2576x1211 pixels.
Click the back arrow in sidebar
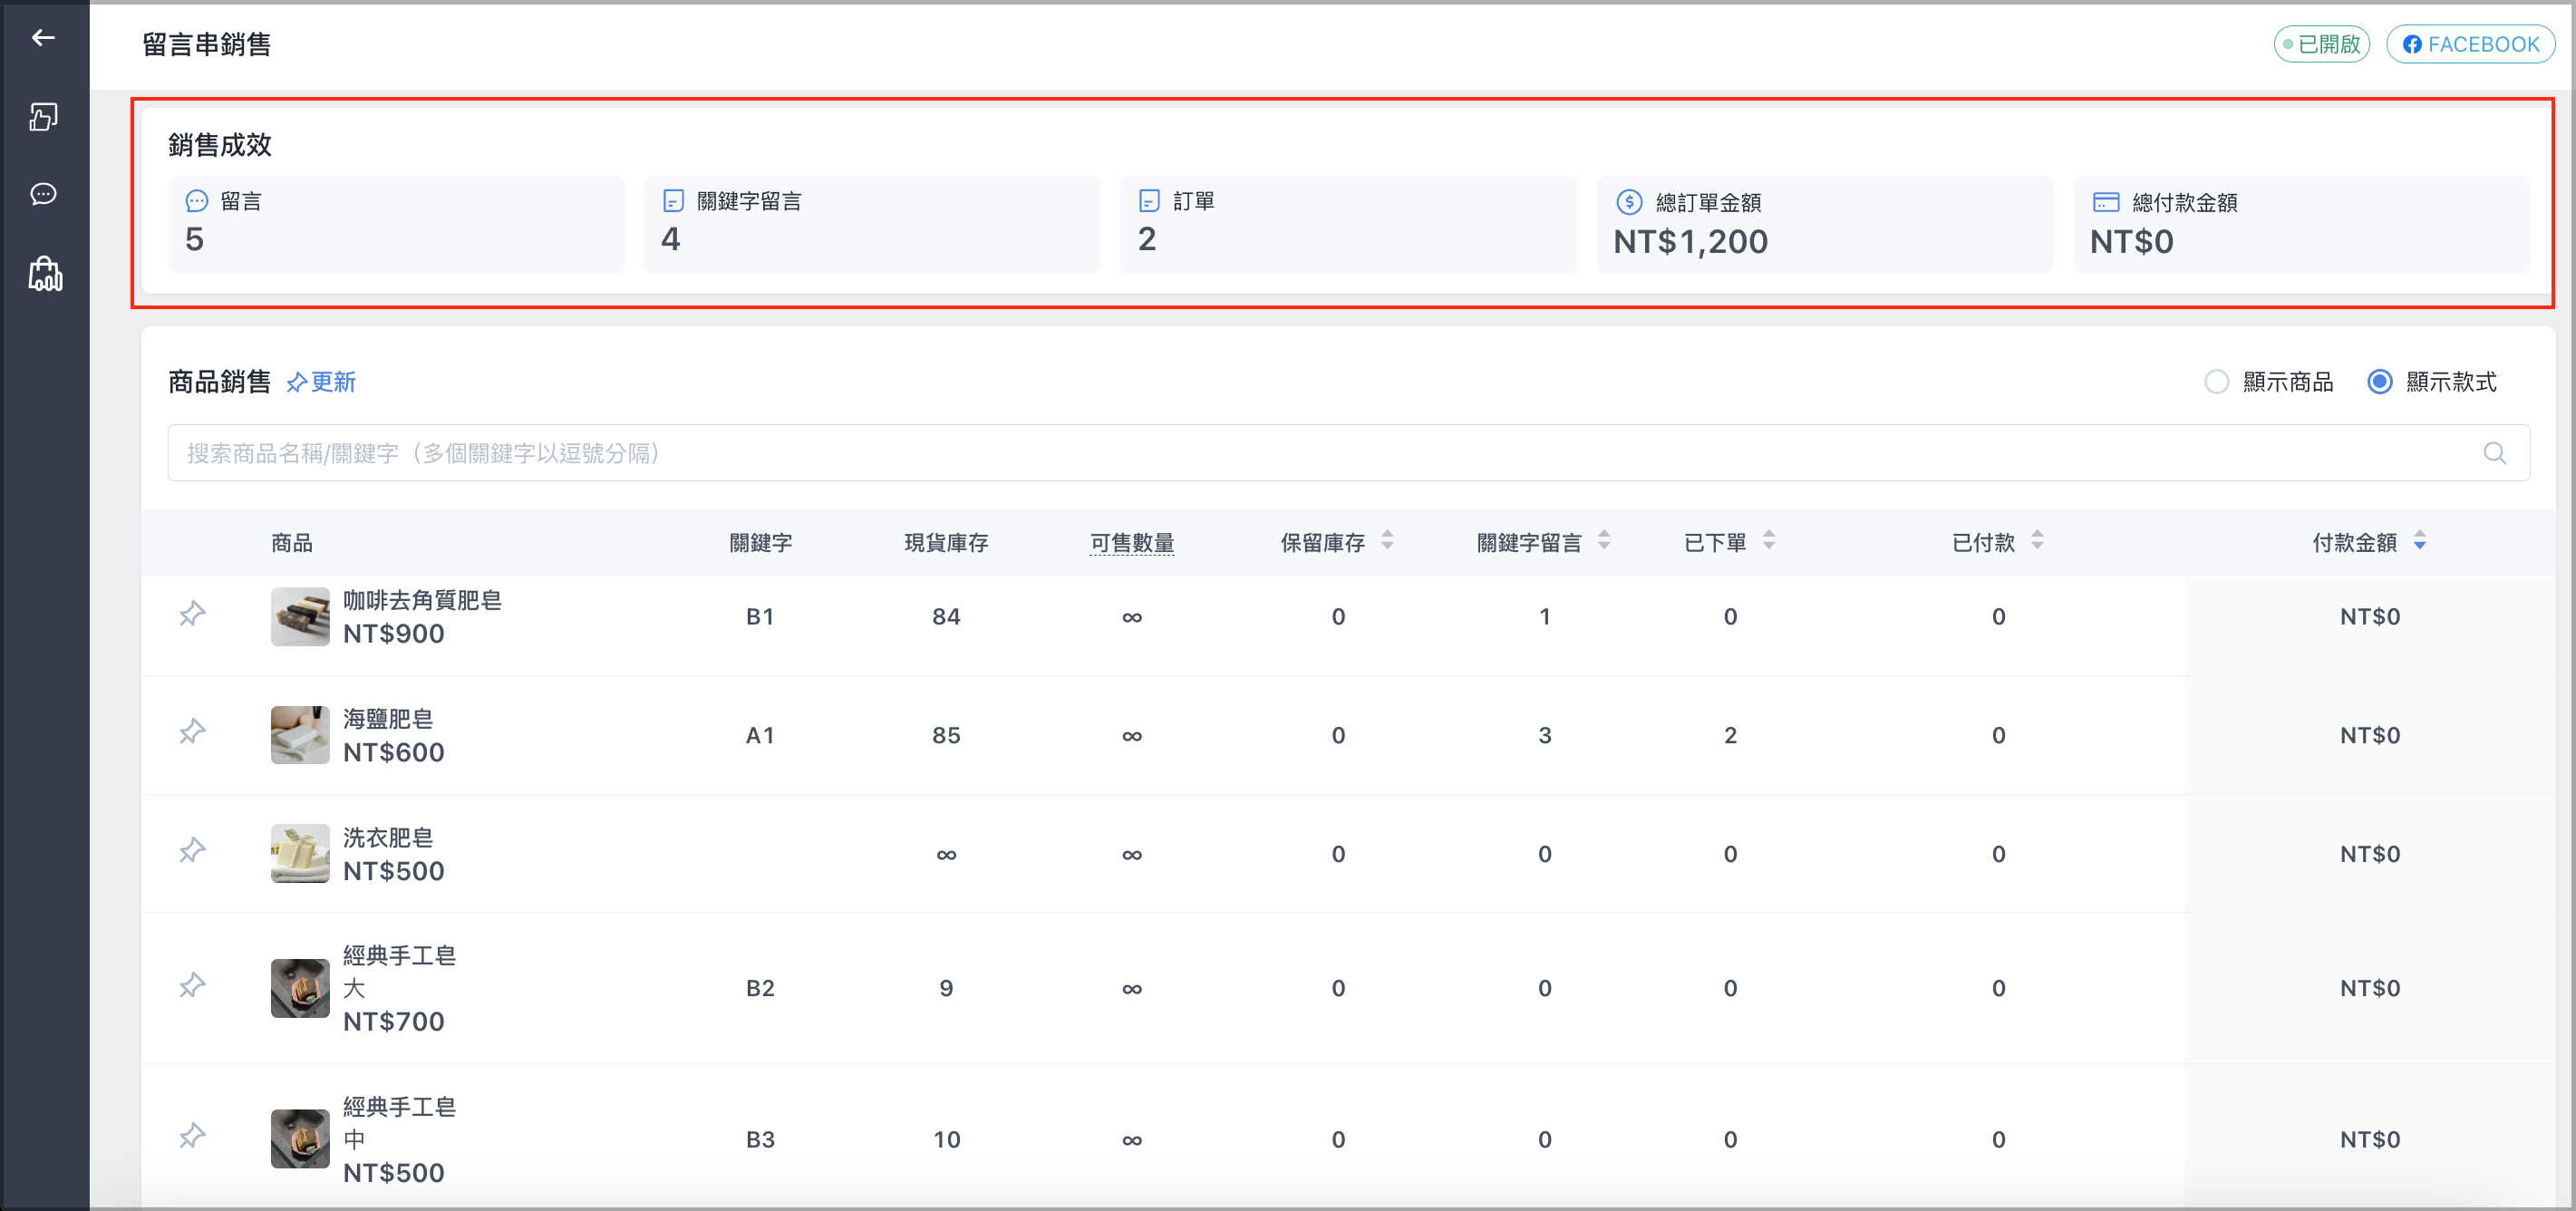coord(43,38)
